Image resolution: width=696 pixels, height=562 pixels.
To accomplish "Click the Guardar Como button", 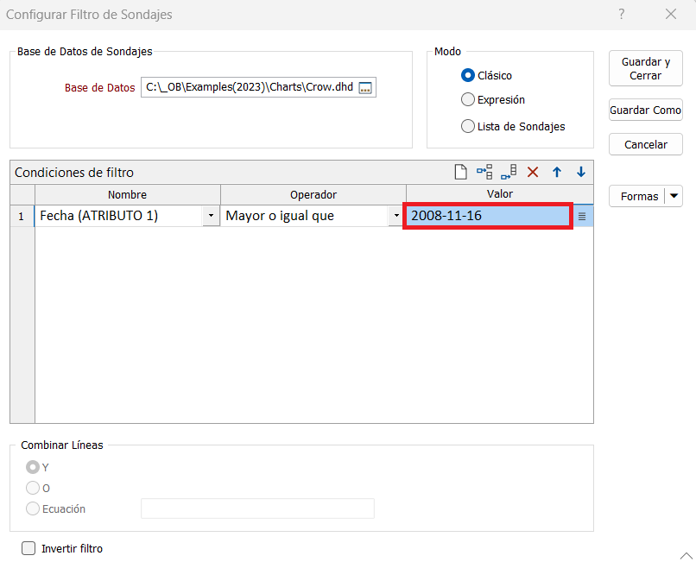I will click(x=645, y=111).
